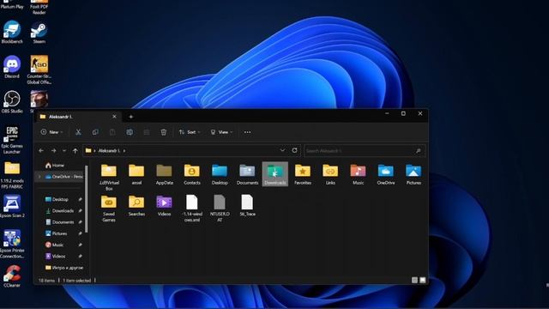The width and height of the screenshot is (549, 309).
Task: Open the Desktop folder in file list
Action: coord(220,174)
